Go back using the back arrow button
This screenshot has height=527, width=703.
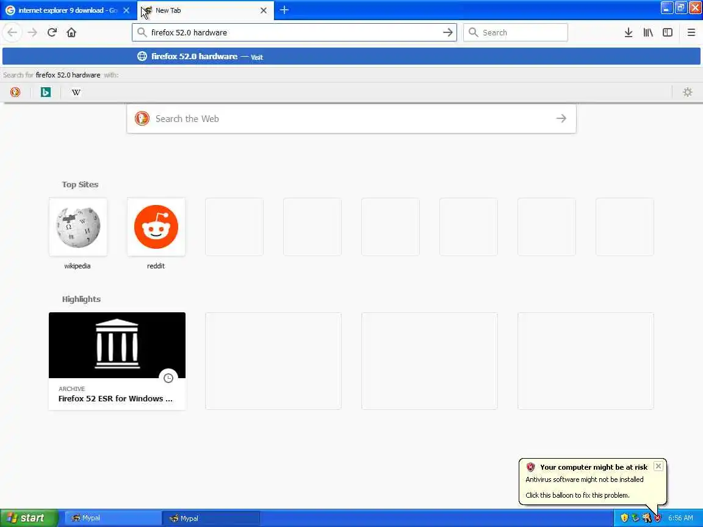pos(12,32)
